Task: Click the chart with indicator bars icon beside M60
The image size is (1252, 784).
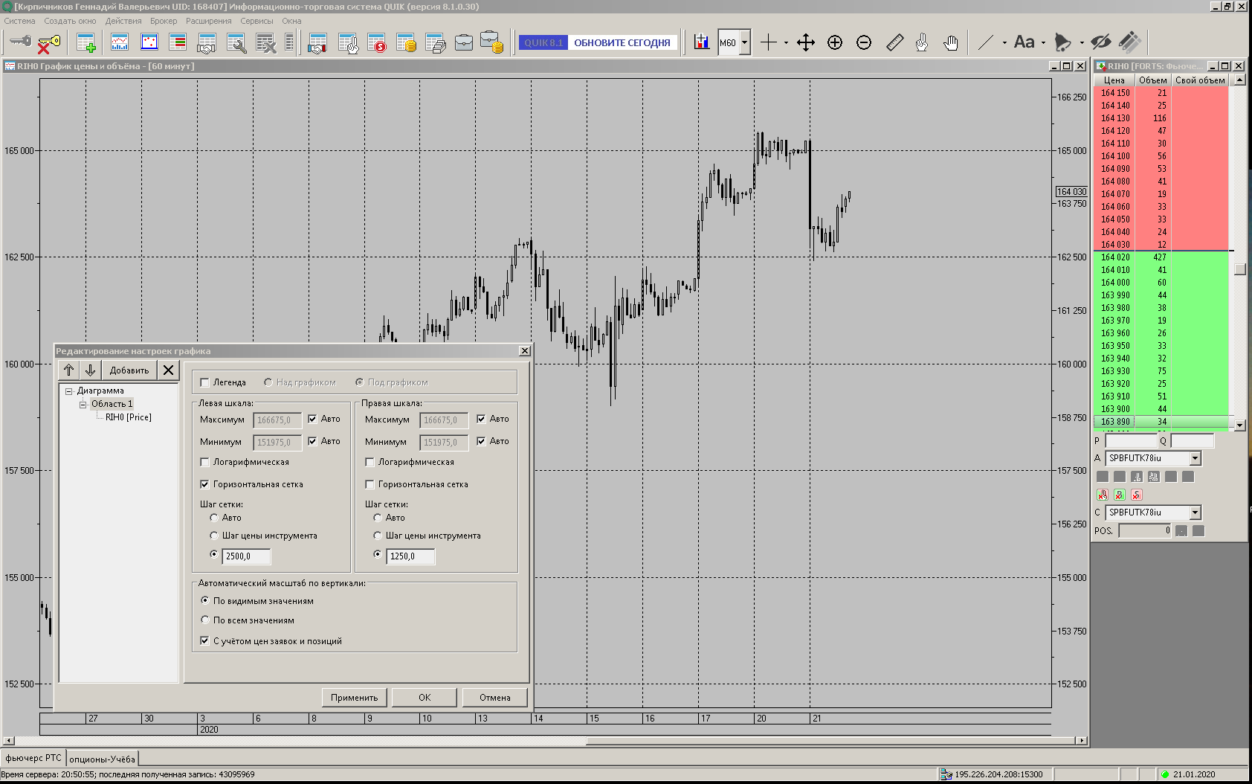Action: pyautogui.click(x=701, y=42)
